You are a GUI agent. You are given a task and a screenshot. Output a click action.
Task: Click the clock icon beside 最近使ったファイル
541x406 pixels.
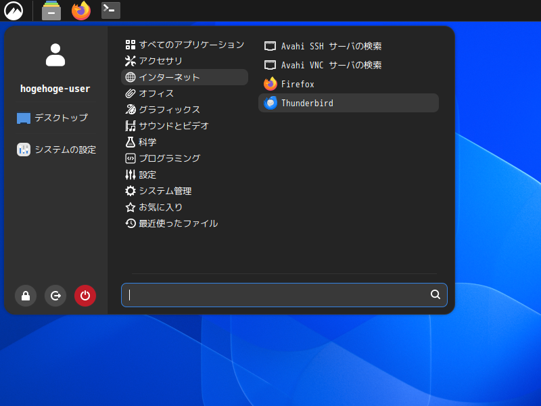point(131,223)
